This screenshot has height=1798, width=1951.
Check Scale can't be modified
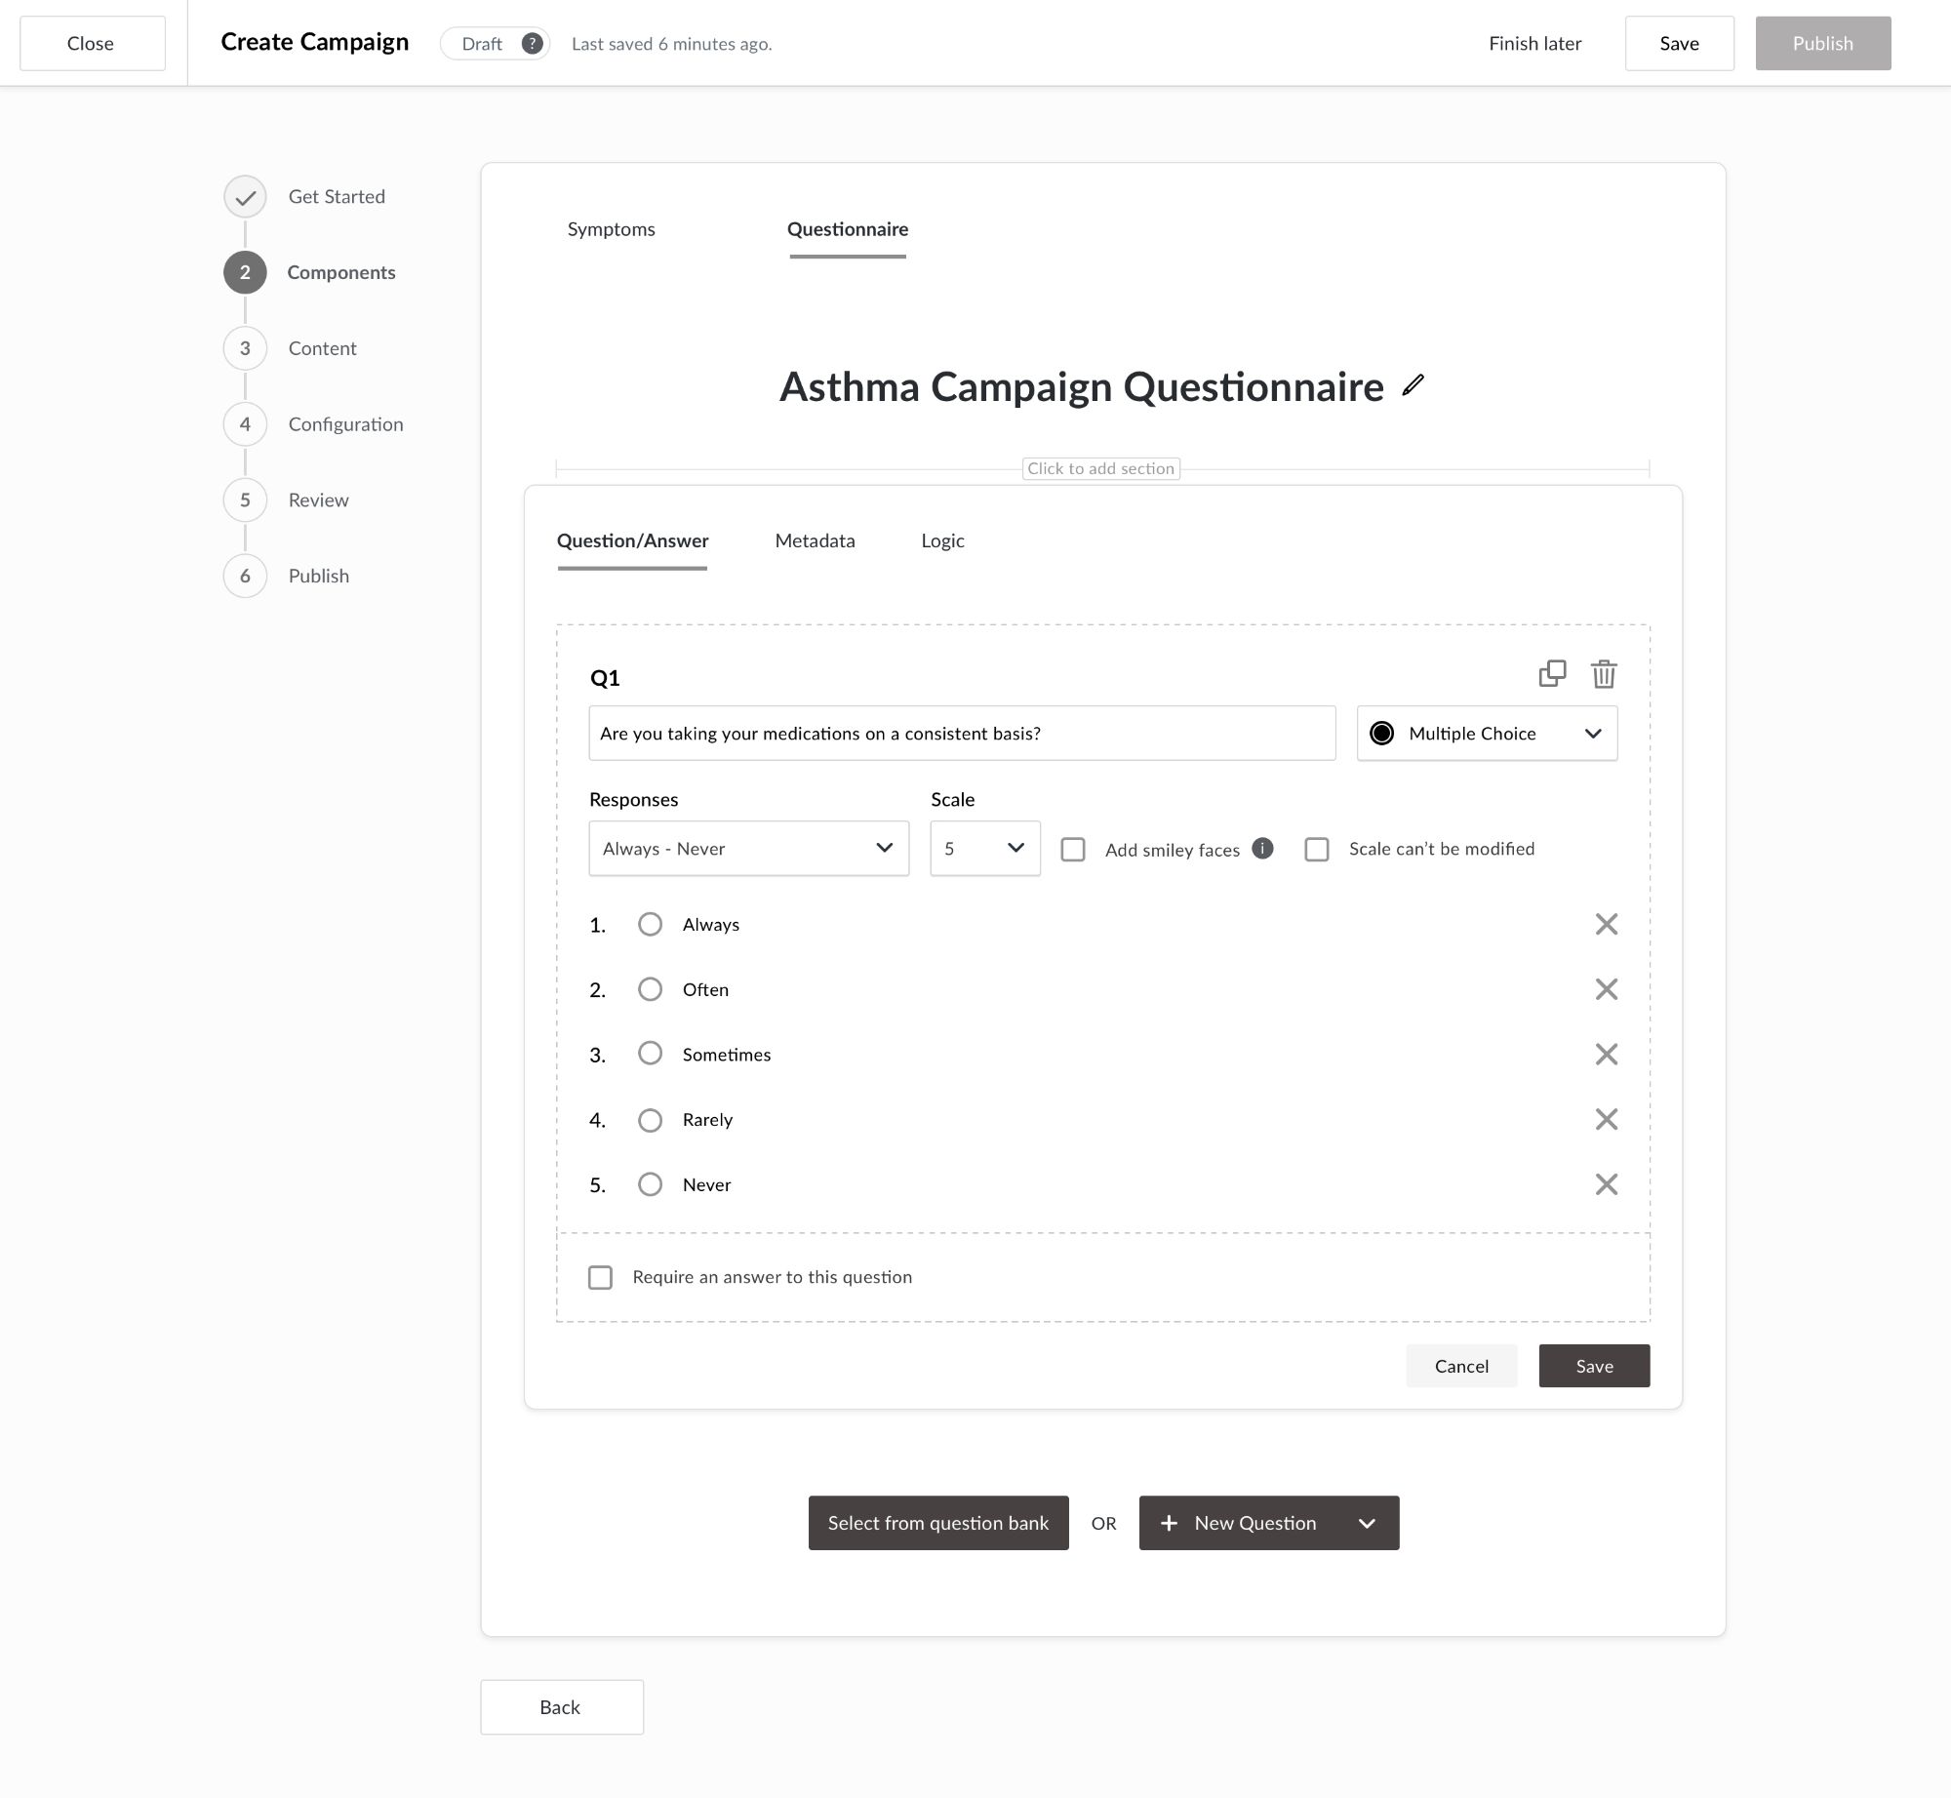coord(1317,849)
